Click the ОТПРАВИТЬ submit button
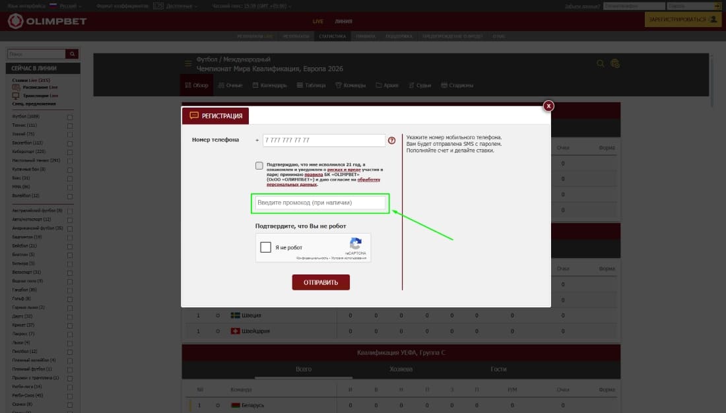The height and width of the screenshot is (413, 726). coord(321,282)
